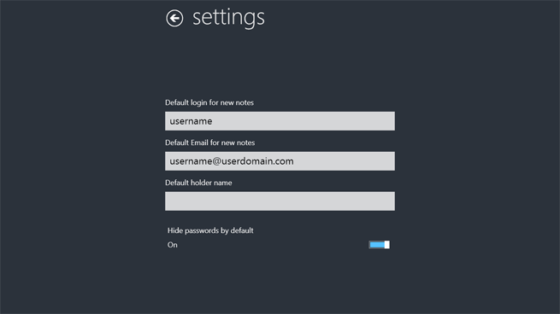Return to previous screen via back arrow
Screen dimensions: 560x314
[x=174, y=18]
